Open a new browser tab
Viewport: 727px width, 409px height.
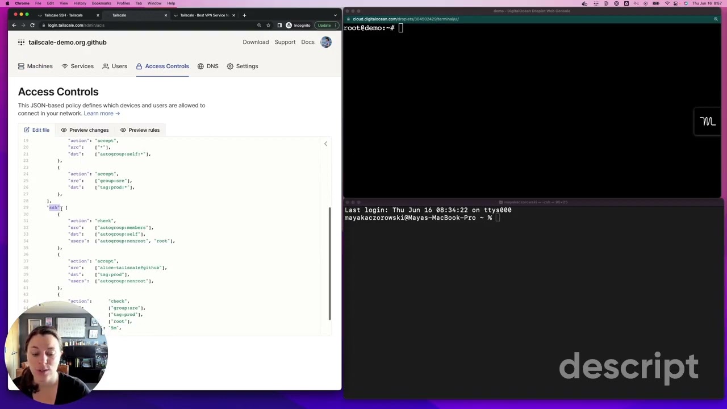(x=244, y=15)
